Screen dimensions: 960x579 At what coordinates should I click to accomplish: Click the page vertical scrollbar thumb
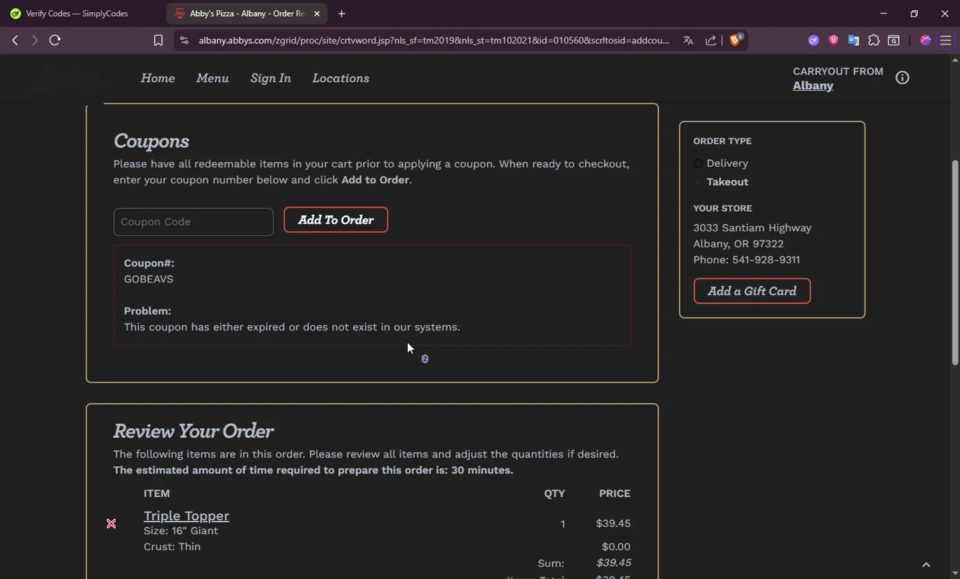click(955, 262)
